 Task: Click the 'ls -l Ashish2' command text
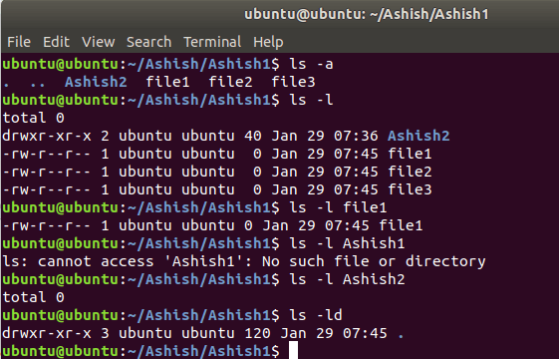347,279
